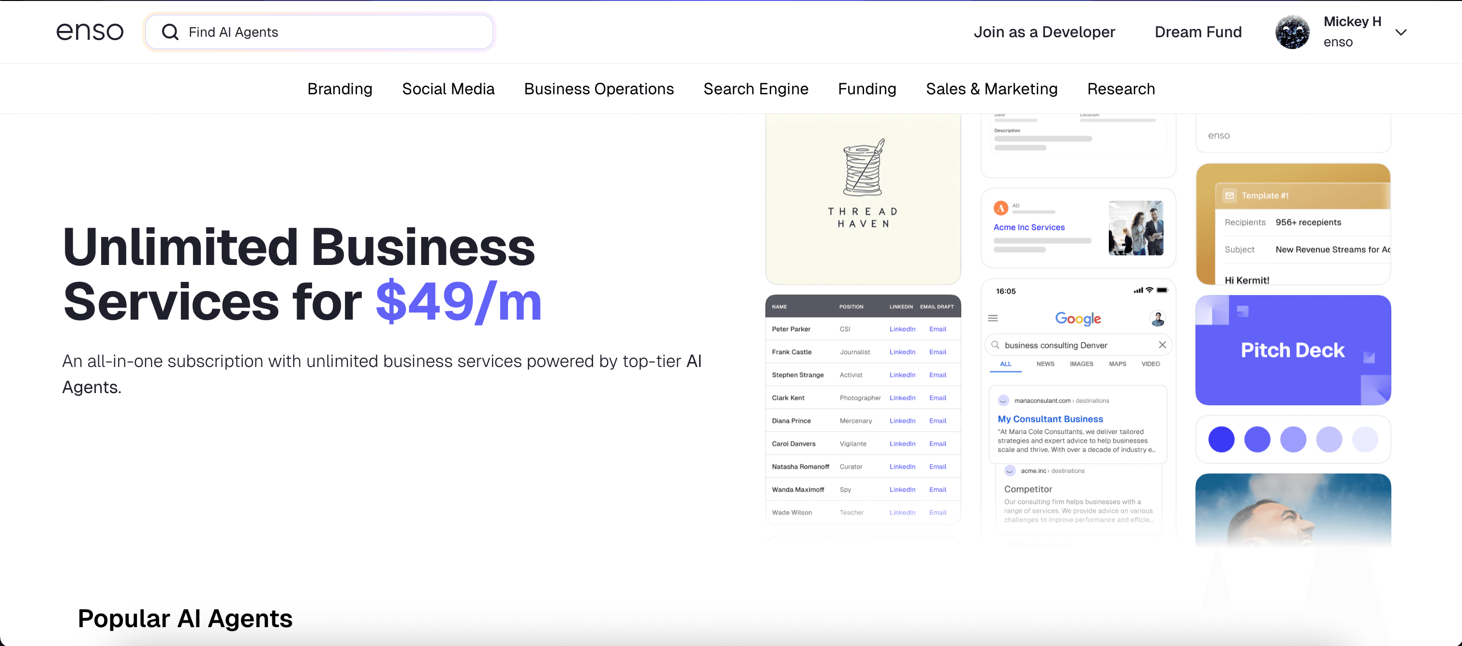Image resolution: width=1462 pixels, height=646 pixels.
Task: Expand the Mickey H account dropdown
Action: [x=1401, y=32]
